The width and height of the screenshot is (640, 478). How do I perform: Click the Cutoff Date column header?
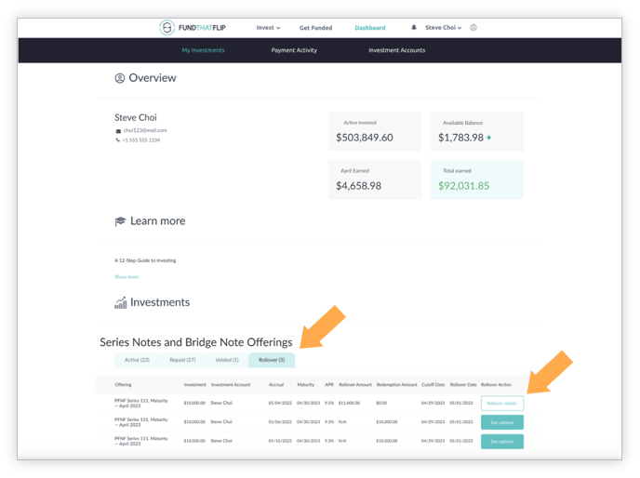click(433, 384)
